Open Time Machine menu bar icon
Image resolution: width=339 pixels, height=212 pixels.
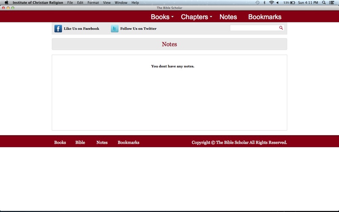point(257,3)
